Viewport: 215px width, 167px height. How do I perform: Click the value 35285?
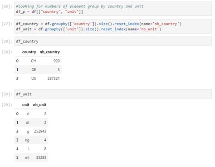(x=41, y=157)
